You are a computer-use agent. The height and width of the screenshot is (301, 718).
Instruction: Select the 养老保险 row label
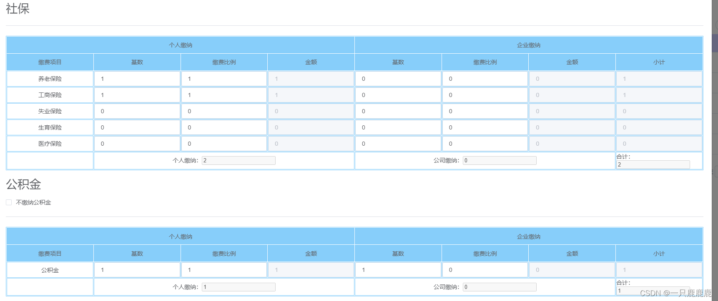[x=50, y=79]
